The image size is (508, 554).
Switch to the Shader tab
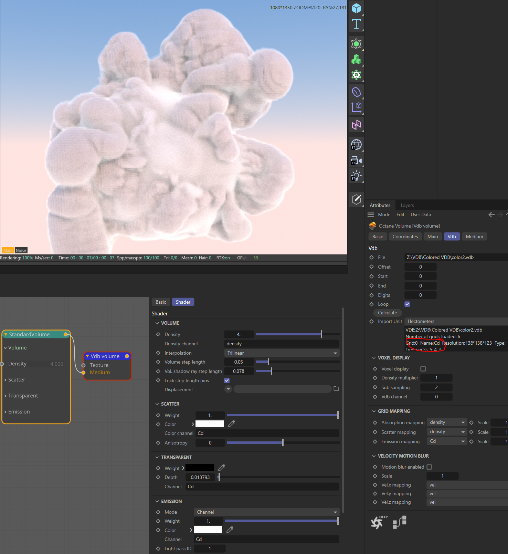(x=183, y=302)
